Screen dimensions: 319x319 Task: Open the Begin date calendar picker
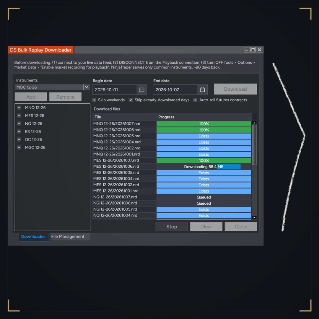click(x=142, y=89)
